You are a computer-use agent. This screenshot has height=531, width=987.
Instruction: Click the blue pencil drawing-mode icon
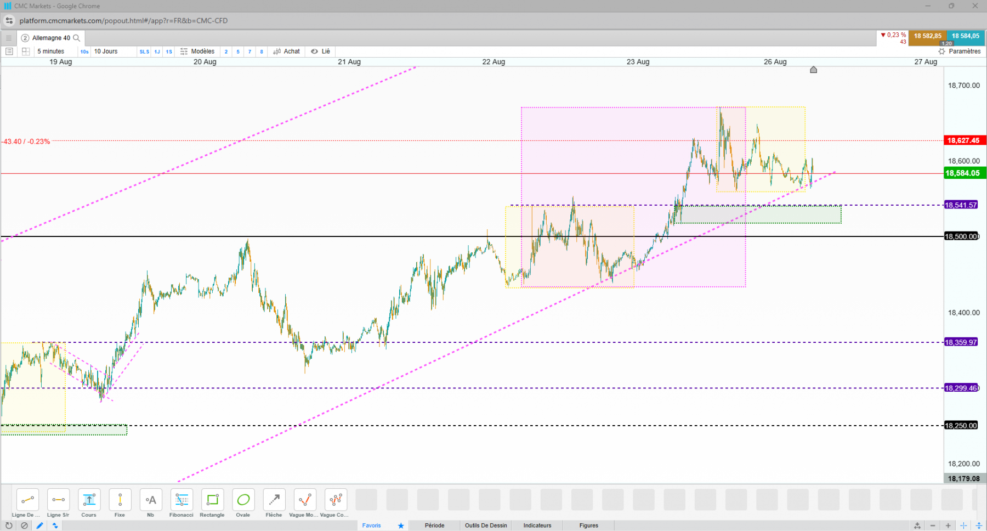pyautogui.click(x=39, y=526)
